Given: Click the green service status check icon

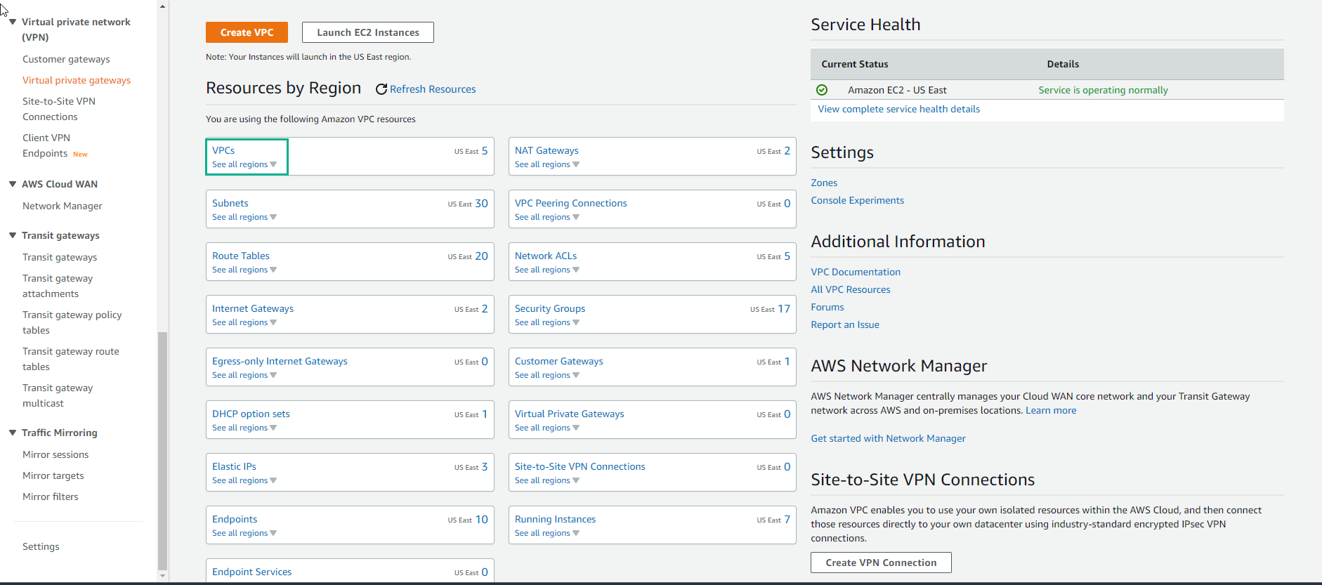Looking at the screenshot, I should click(x=822, y=90).
